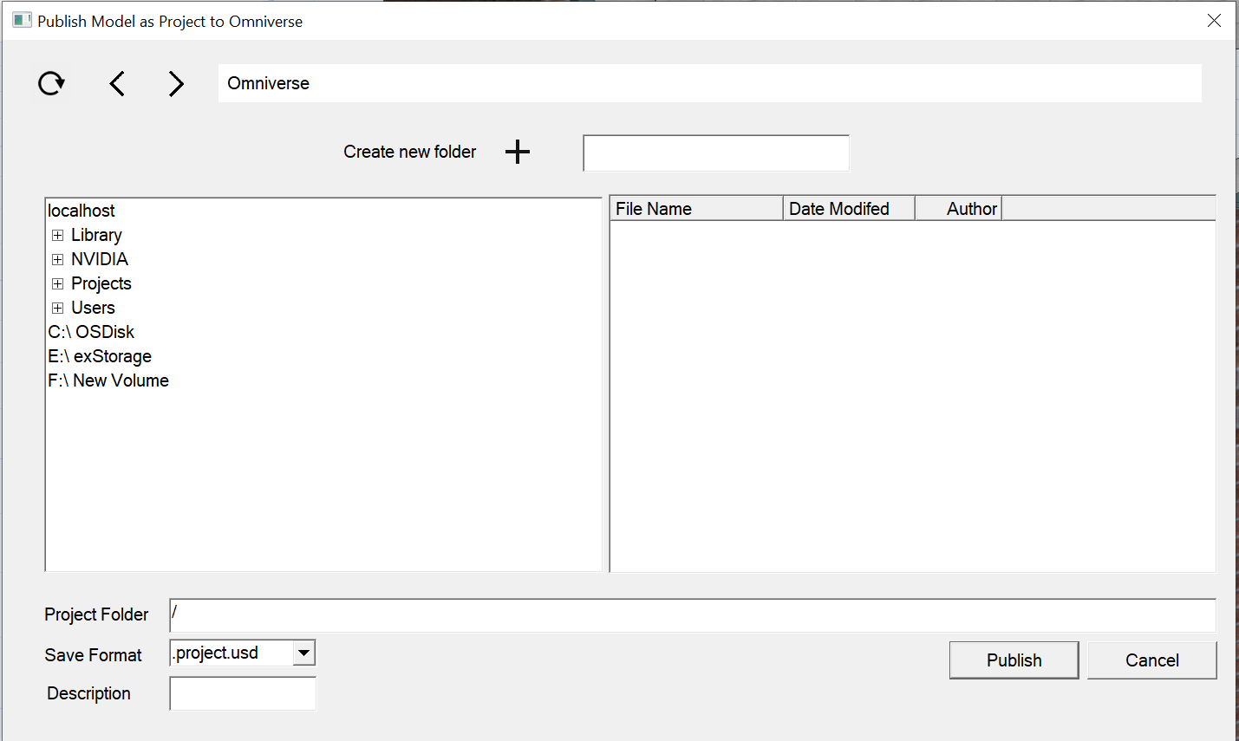Go forward with the right arrow
The height and width of the screenshot is (741, 1239).
pos(176,83)
